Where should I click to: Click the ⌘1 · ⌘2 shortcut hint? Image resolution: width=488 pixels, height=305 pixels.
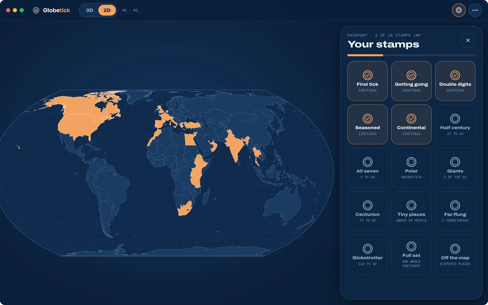click(130, 10)
